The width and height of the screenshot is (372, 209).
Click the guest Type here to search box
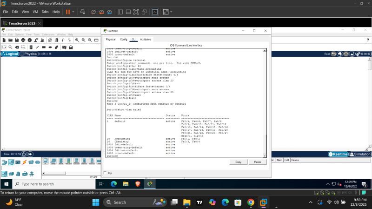coord(54,184)
